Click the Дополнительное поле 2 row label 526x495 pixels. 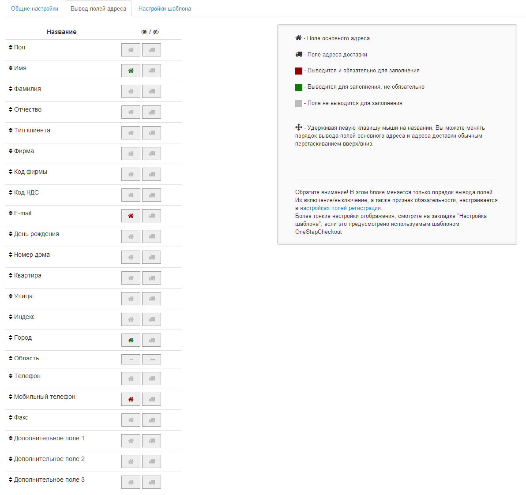tap(49, 459)
